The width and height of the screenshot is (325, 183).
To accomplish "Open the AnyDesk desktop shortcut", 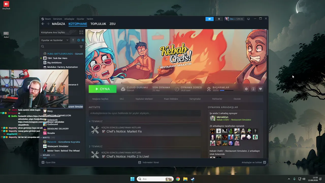I will tap(6, 6).
